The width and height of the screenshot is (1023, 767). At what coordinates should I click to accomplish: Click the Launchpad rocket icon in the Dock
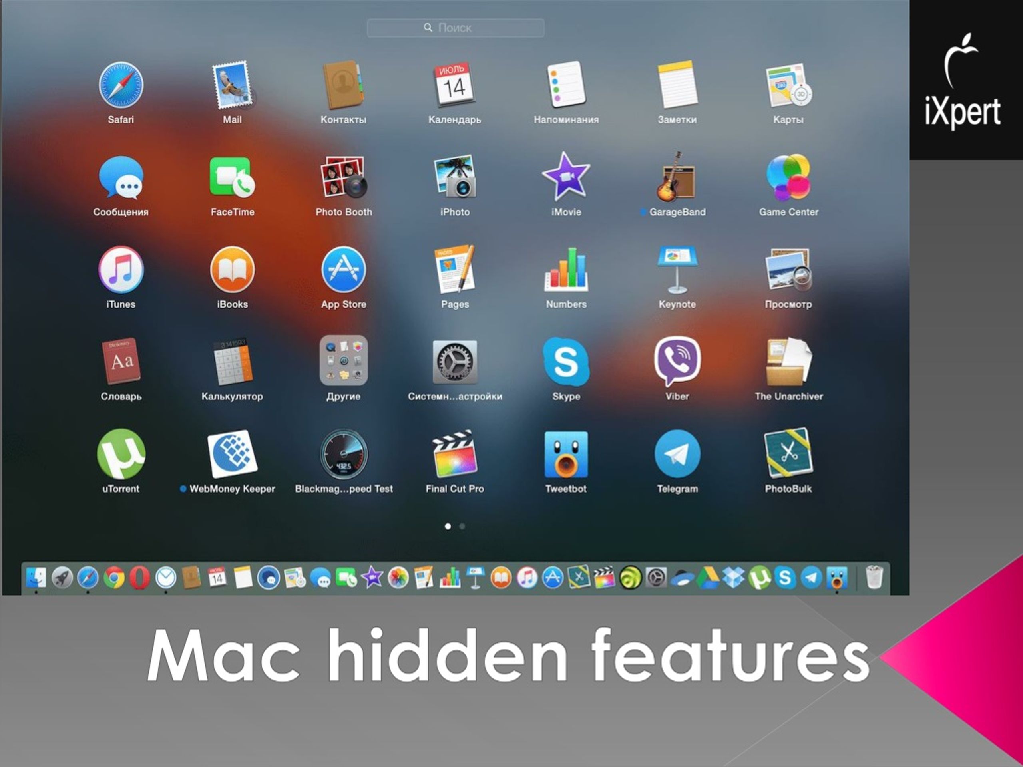62,577
